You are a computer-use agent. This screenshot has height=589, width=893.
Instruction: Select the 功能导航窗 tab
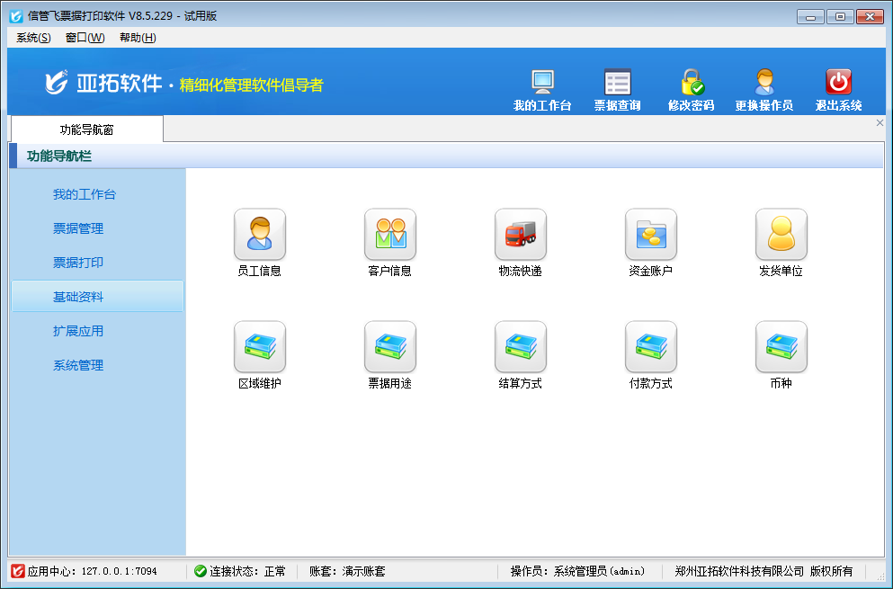(x=86, y=129)
